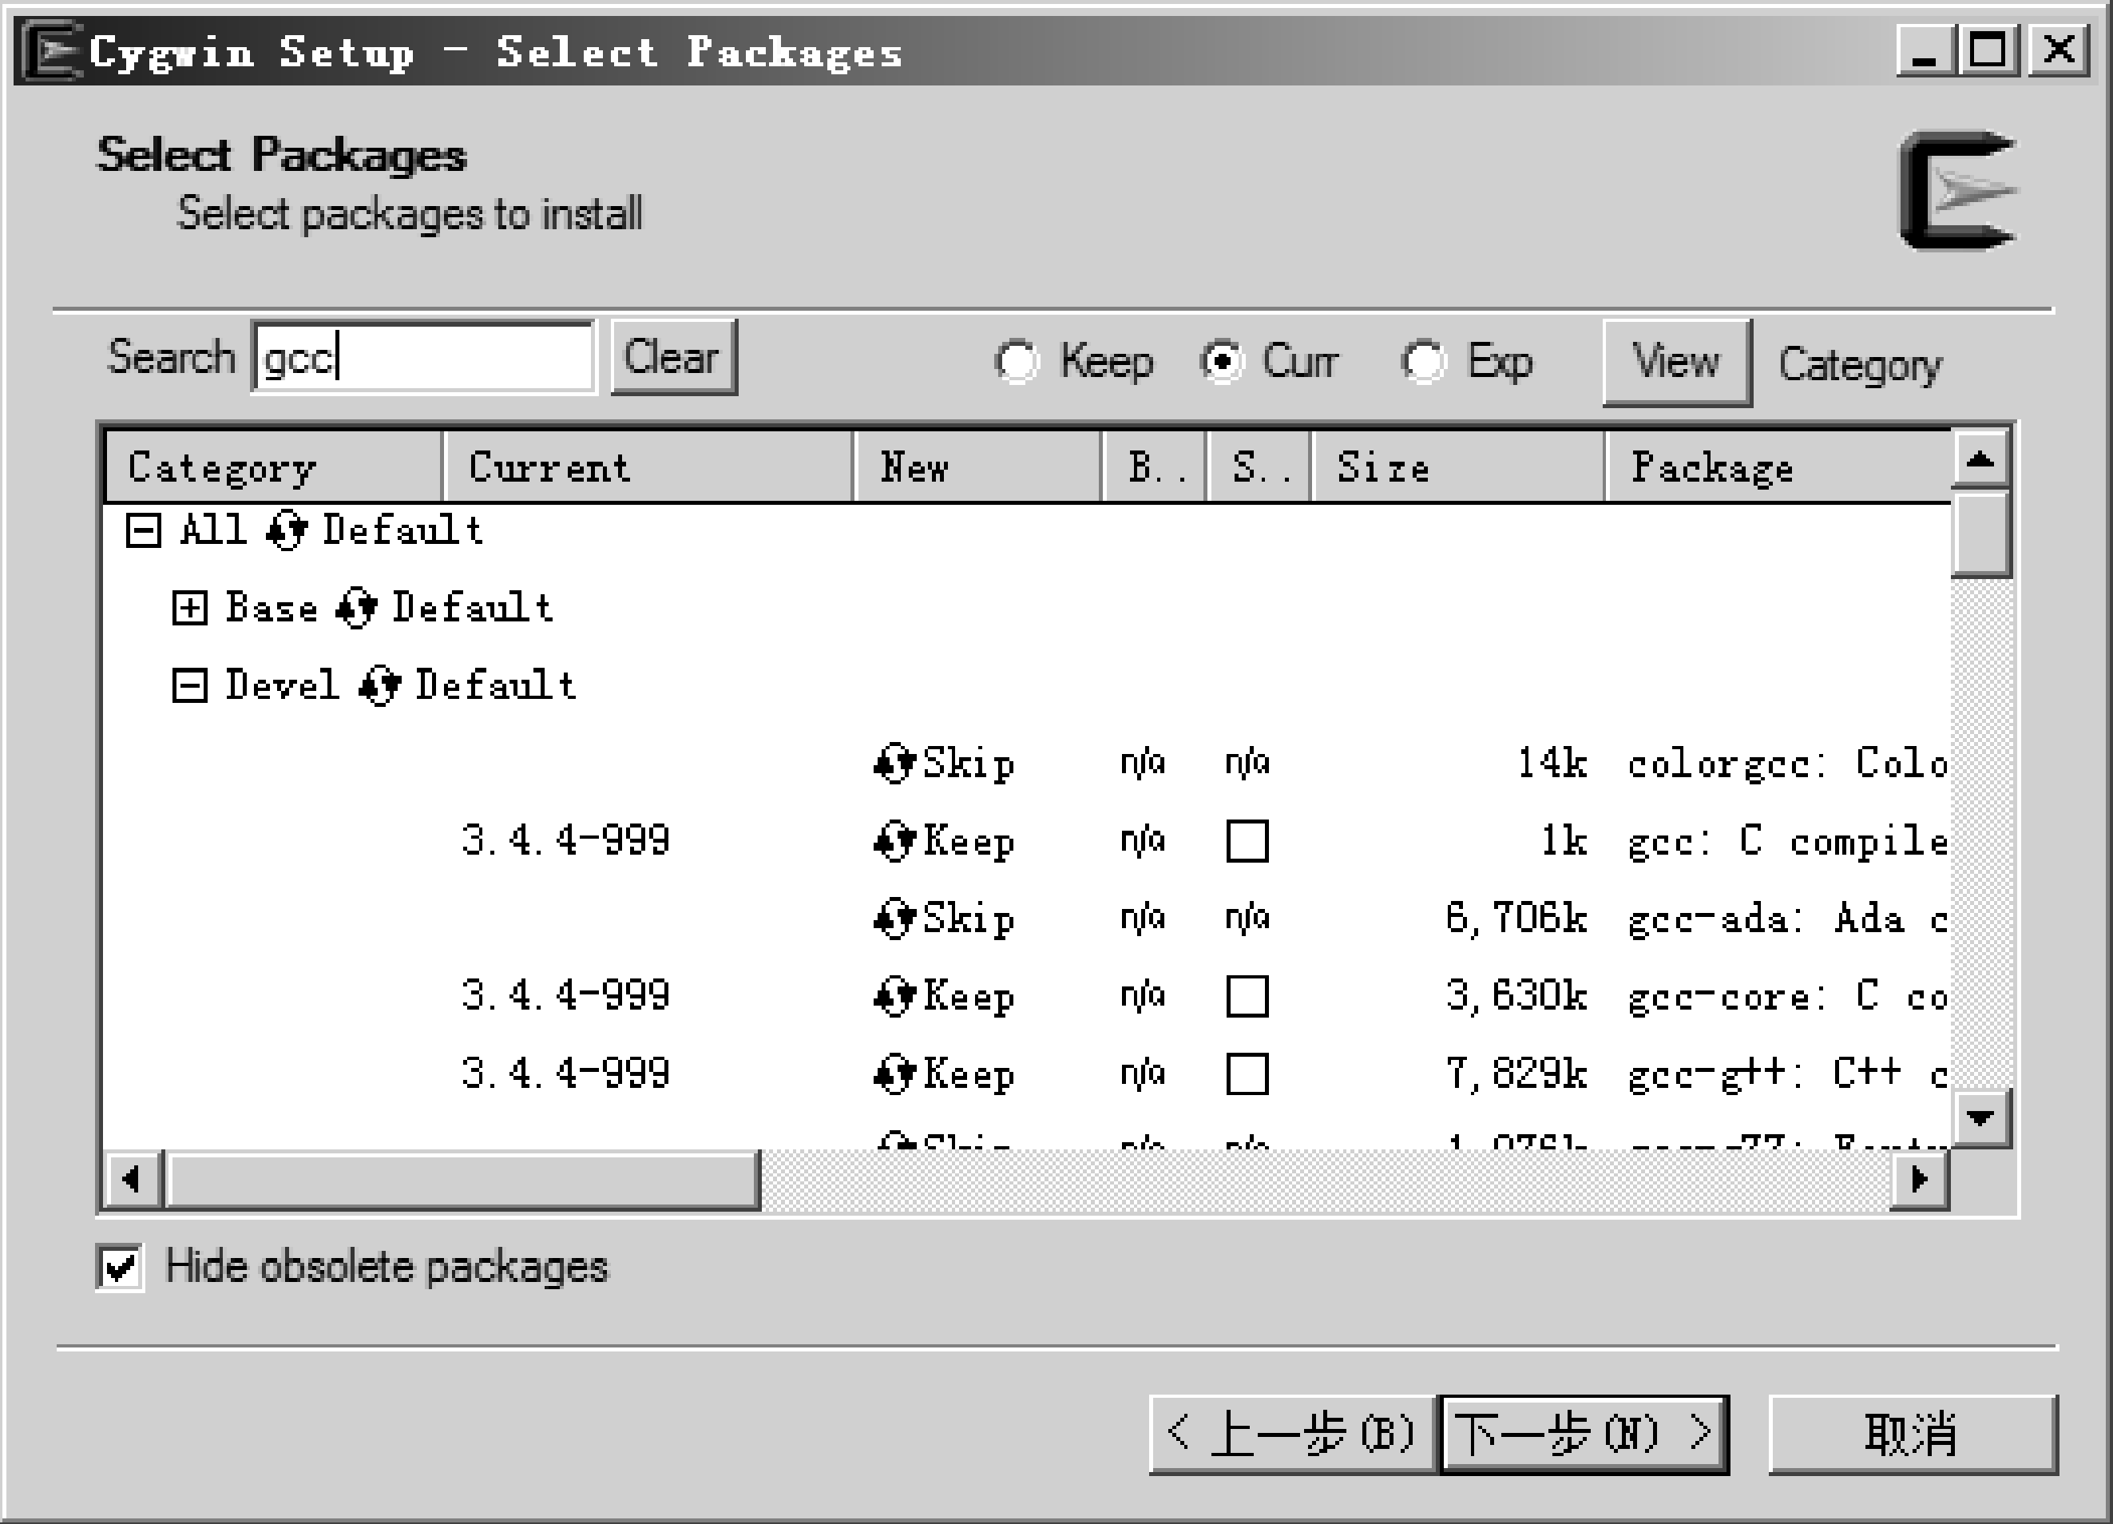The width and height of the screenshot is (2113, 1524).
Task: Click horizontal scrollbar thumb
Action: tap(462, 1180)
